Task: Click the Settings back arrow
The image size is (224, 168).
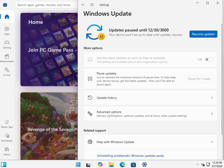Action: [x=83, y=5]
